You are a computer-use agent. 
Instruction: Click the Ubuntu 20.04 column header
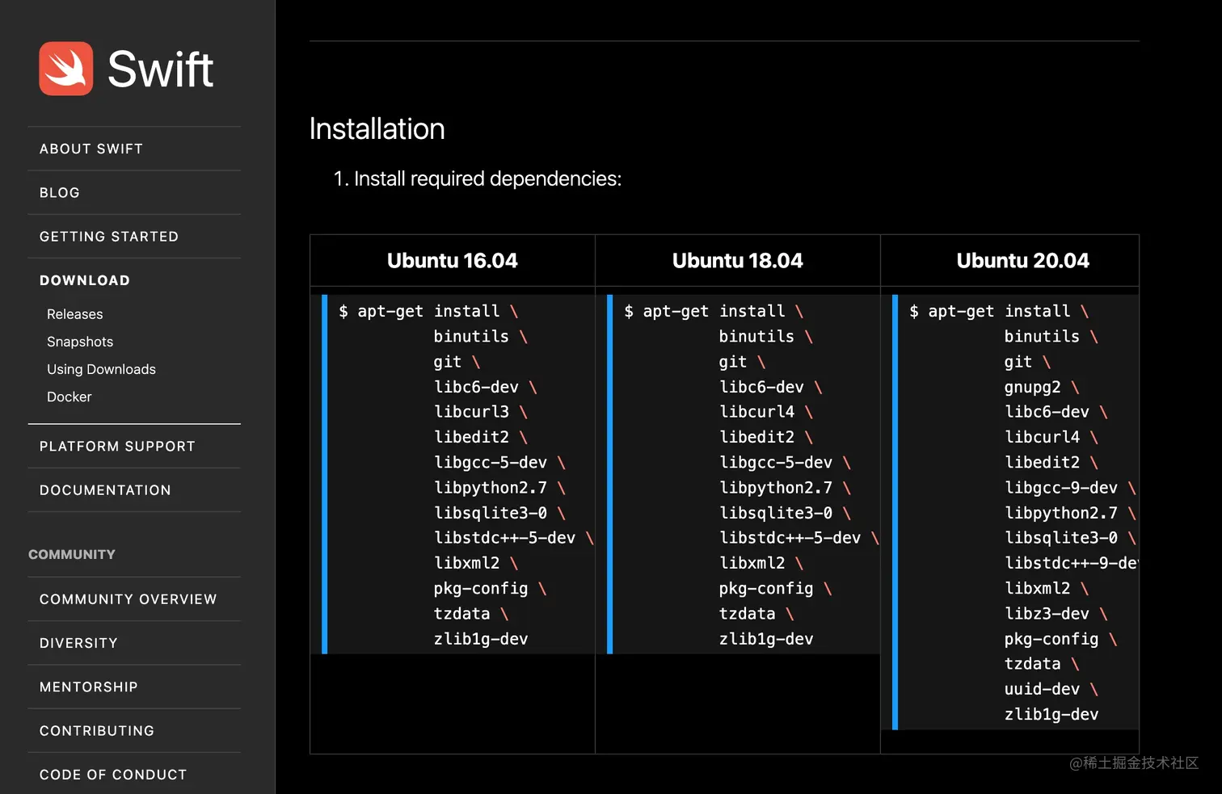pyautogui.click(x=1023, y=261)
